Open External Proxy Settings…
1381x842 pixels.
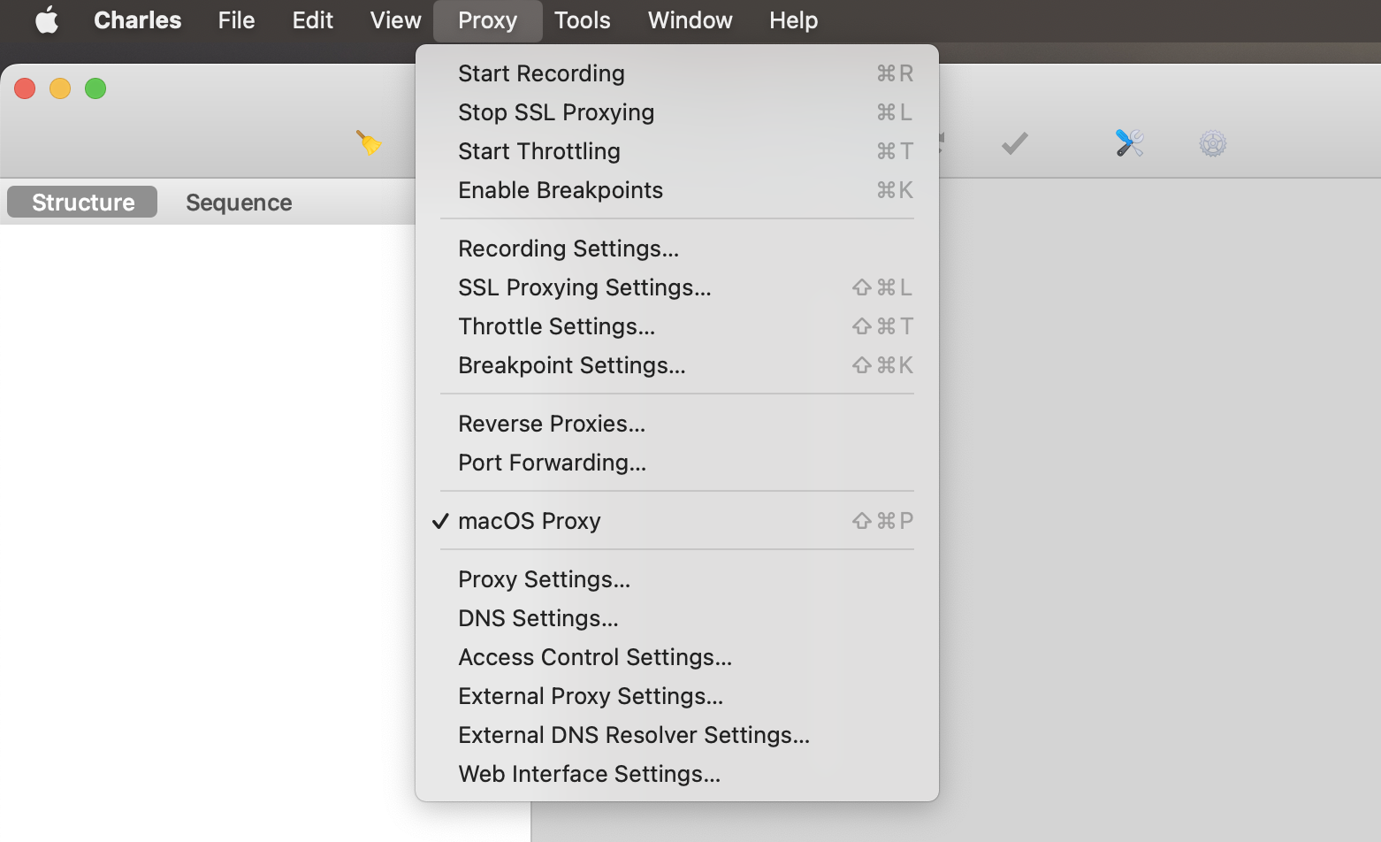click(677, 696)
